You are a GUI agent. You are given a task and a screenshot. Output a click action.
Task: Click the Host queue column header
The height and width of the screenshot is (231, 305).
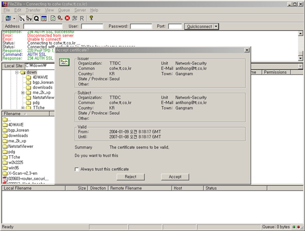(x=187, y=188)
